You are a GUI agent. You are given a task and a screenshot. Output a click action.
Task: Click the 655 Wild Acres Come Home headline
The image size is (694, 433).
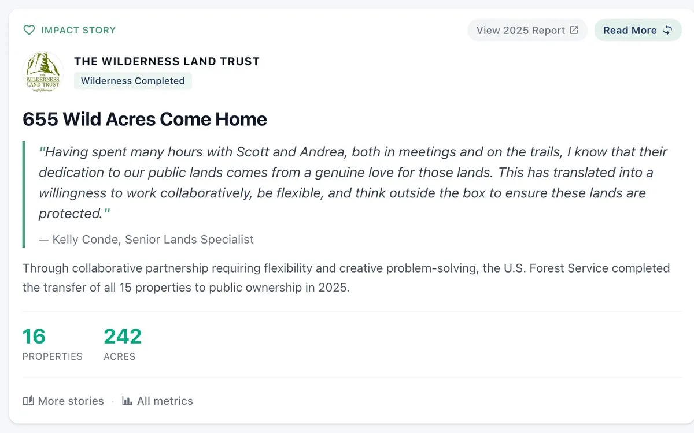point(145,119)
